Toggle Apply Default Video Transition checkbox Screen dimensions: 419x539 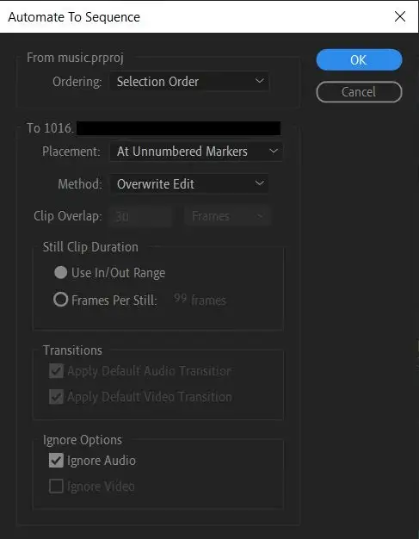click(56, 397)
